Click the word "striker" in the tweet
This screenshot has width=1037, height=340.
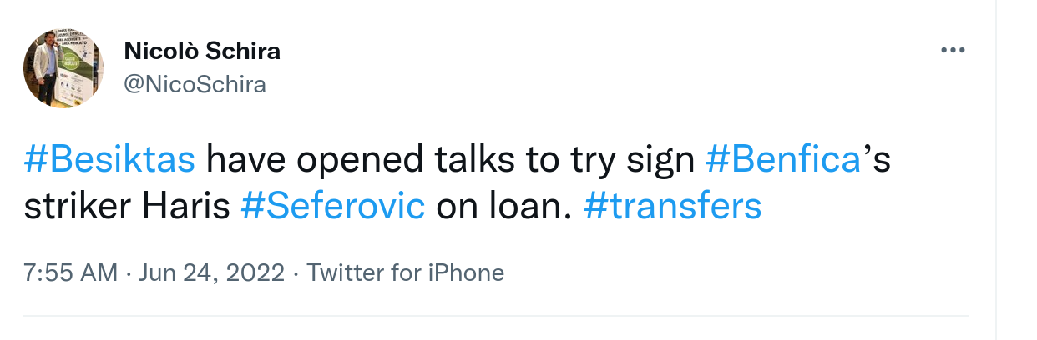coord(75,206)
